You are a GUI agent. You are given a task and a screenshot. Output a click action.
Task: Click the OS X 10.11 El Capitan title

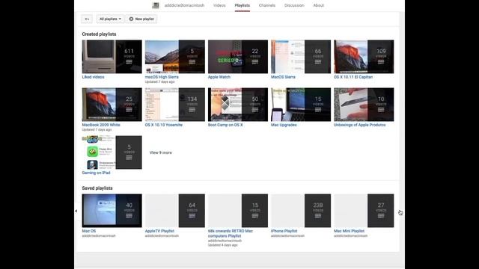pos(353,77)
